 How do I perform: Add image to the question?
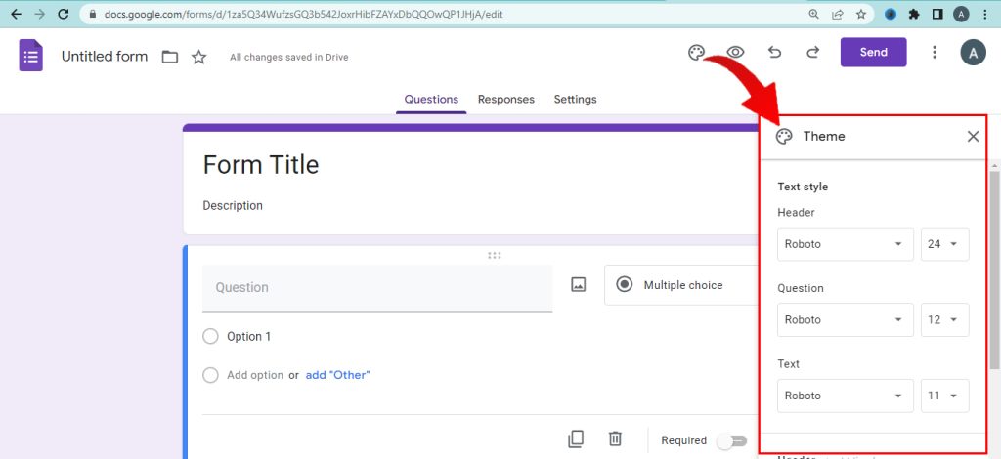click(579, 285)
